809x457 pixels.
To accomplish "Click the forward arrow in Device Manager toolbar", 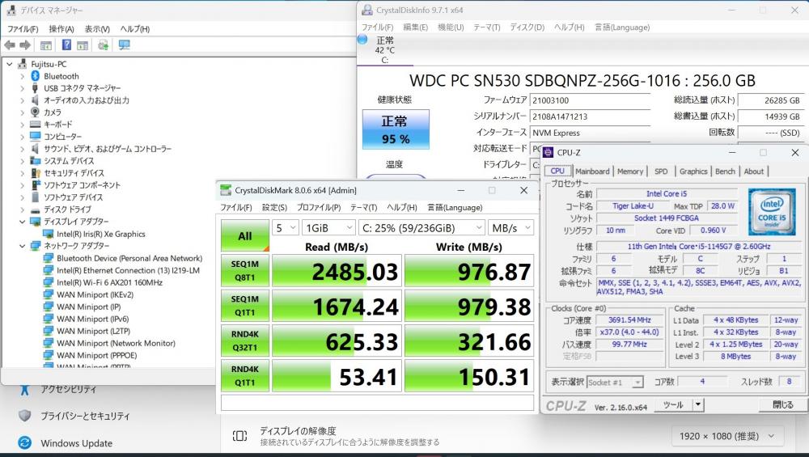I will coord(25,45).
